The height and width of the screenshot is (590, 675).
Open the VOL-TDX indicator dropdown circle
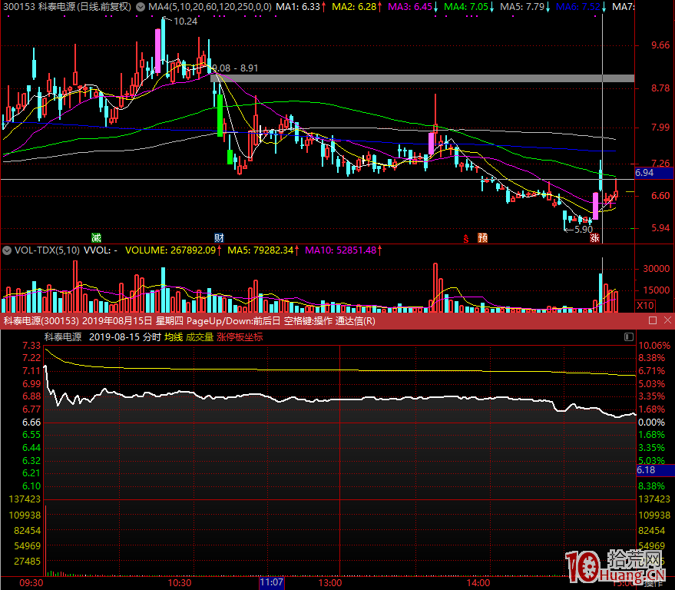7,250
